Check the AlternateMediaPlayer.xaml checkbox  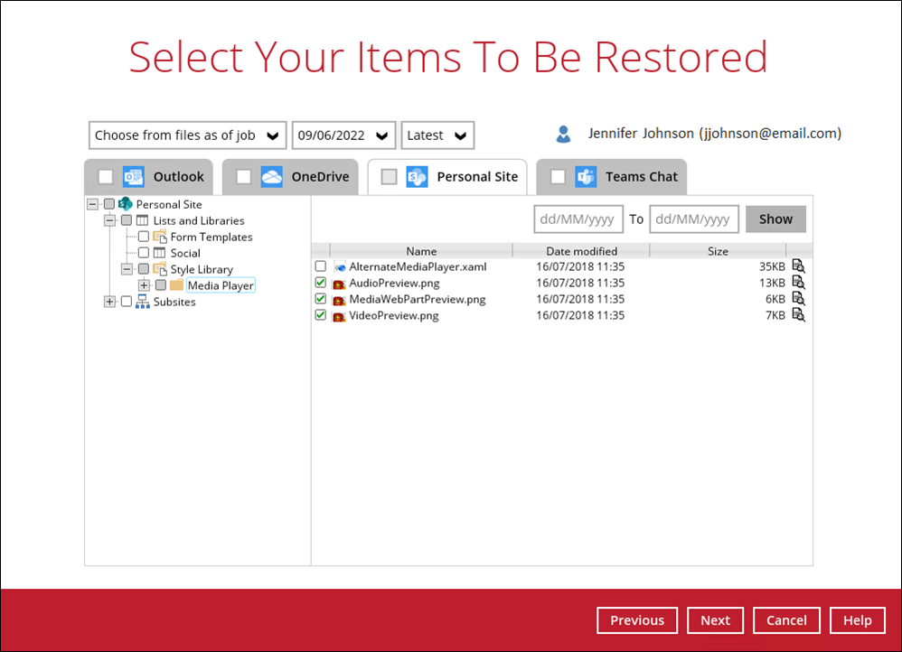321,266
